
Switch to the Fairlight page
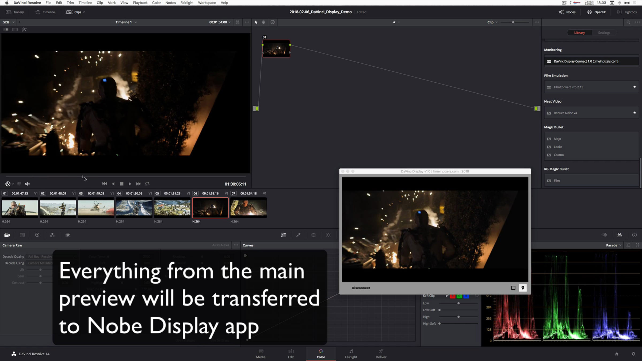351,354
